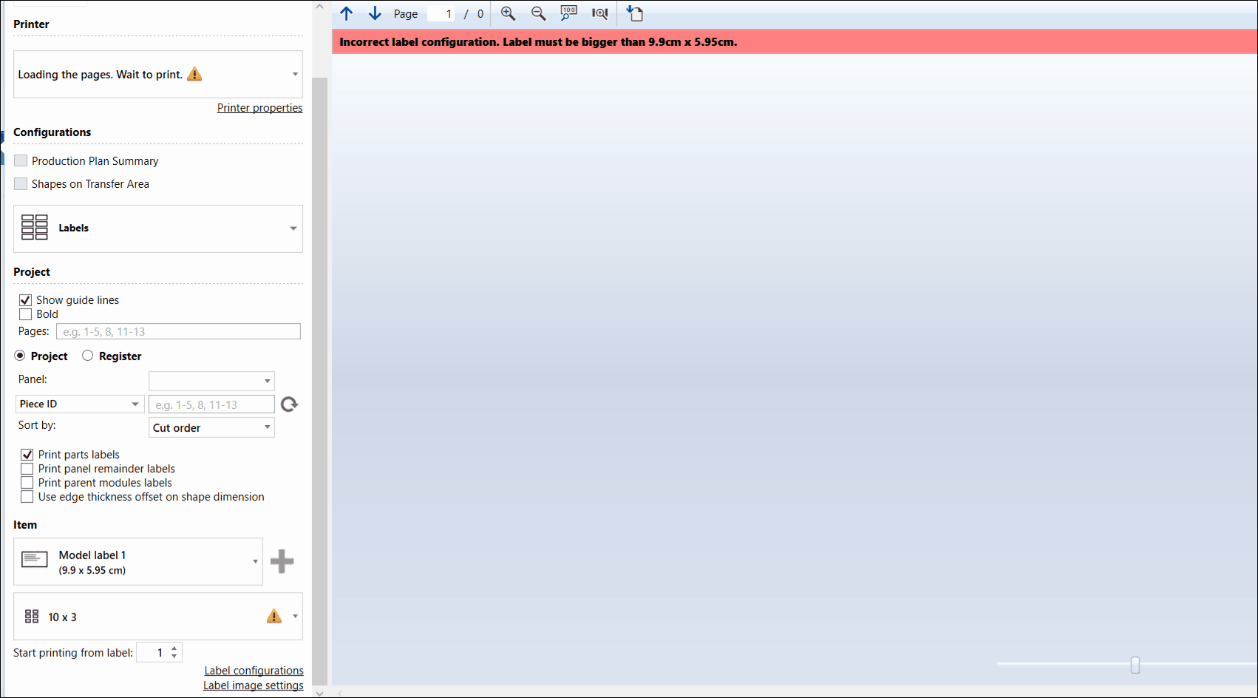The height and width of the screenshot is (698, 1258).
Task: Click scroll down arrow of left panel
Action: [x=319, y=693]
